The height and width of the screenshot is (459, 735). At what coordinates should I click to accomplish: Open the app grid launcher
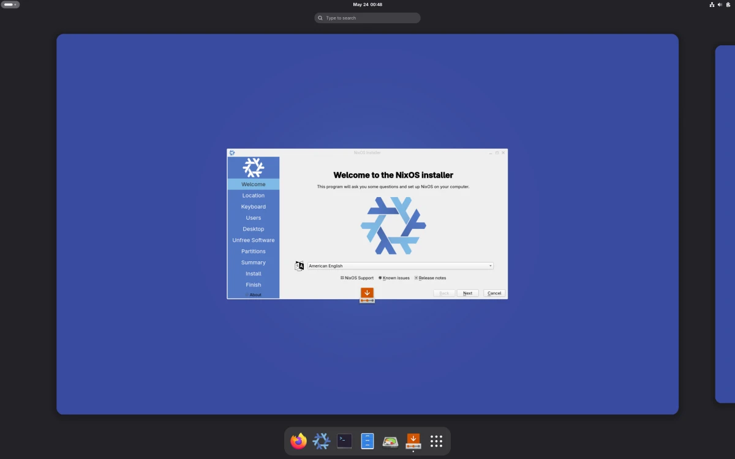tap(436, 441)
